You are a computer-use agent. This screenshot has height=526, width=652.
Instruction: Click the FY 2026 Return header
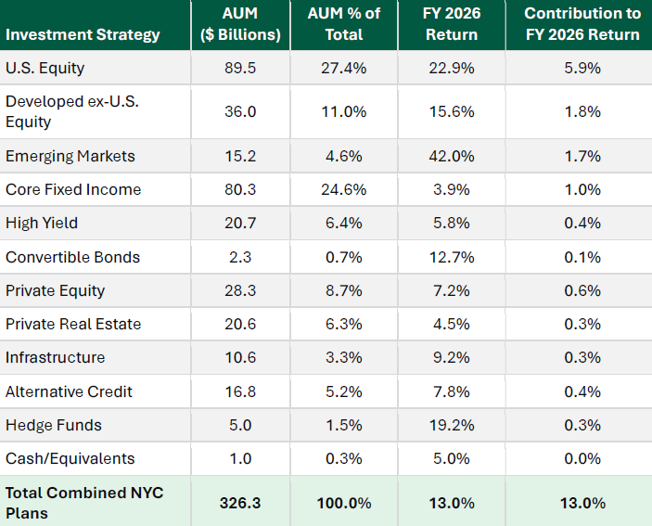(x=452, y=24)
